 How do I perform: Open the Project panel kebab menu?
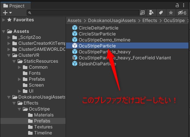click(184, 5)
